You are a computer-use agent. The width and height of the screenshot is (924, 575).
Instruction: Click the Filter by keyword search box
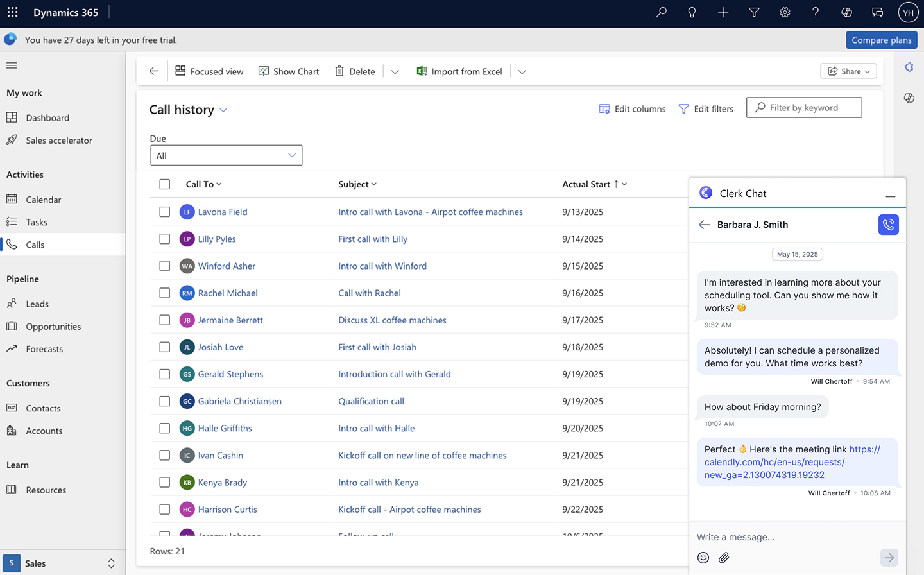point(810,108)
